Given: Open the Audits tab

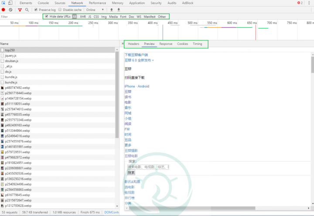Looking at the screenshot, I should pos(172,3).
